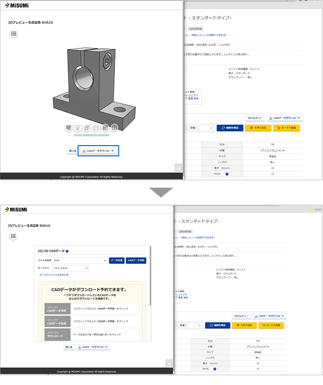Click the solid cube view icon under the 3D model
Image resolution: width=323 pixels, height=385 pixels.
pos(69,128)
